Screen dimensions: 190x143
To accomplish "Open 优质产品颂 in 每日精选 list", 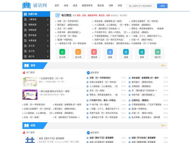I will click(109, 40).
